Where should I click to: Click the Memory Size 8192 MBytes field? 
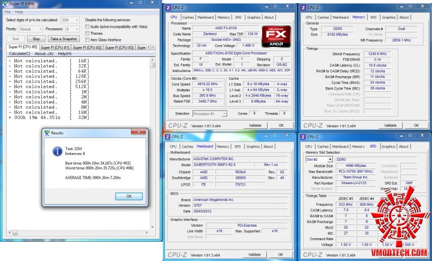(337, 35)
